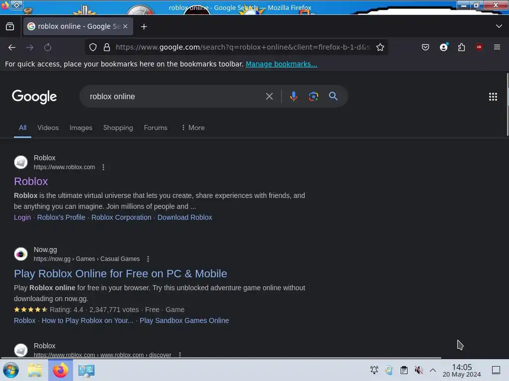The image size is (509, 381).
Task: Click the horizontal page scrollbar
Action: pyautogui.click(x=221, y=358)
